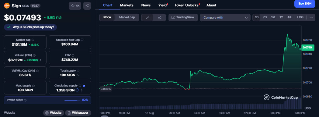The image size is (319, 117).
Task: Show Market cap info tooltip icon
Action: 33,40
